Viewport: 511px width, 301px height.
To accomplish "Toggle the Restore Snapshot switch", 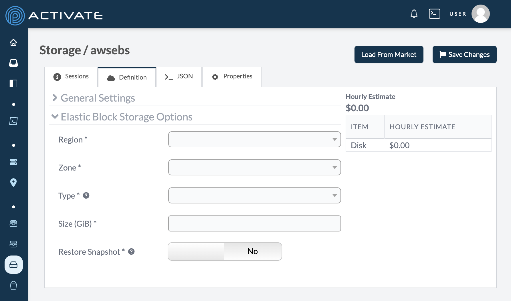I will pyautogui.click(x=225, y=252).
